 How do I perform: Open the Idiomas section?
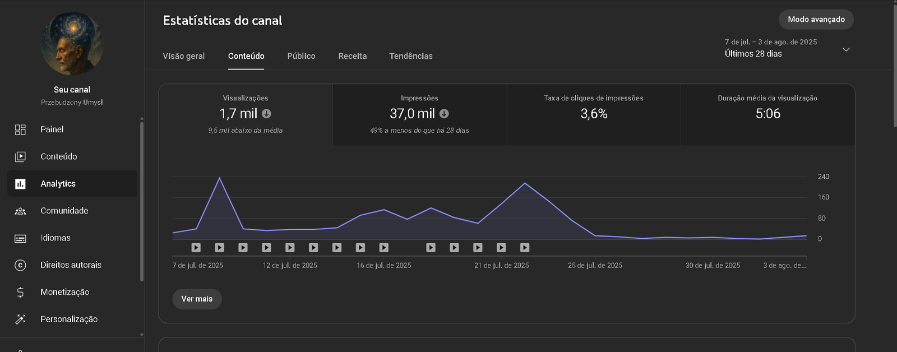tap(72, 238)
